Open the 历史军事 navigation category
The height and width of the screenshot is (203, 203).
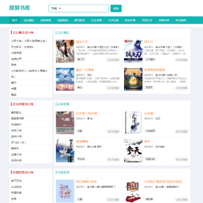(x=130, y=20)
